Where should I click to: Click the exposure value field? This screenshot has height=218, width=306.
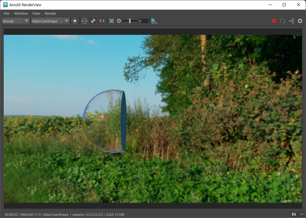point(143,21)
